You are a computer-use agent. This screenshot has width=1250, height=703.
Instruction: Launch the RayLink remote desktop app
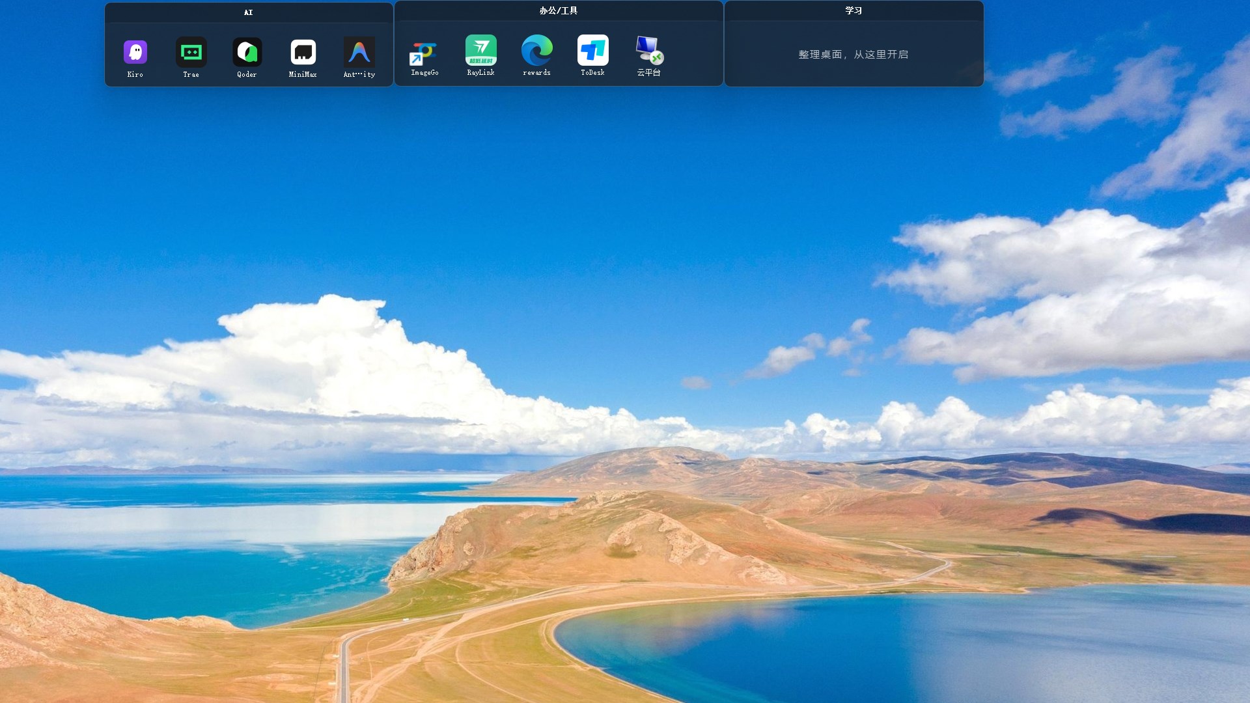pyautogui.click(x=480, y=50)
